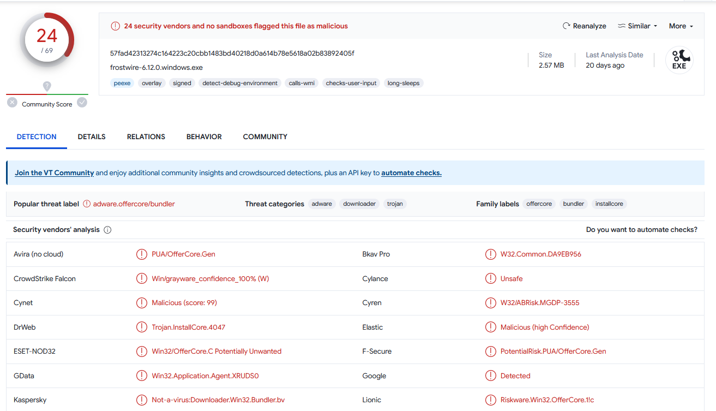Follow the automate checks link

411,172
